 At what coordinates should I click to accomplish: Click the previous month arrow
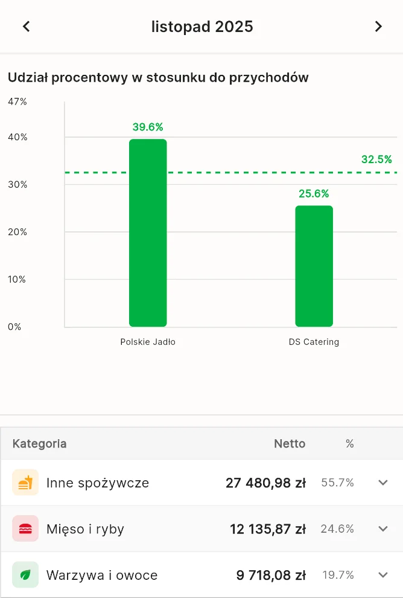click(26, 27)
